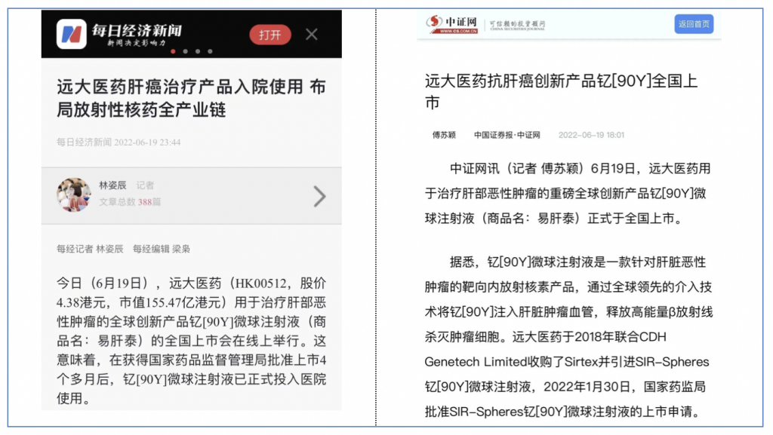The height and width of the screenshot is (435, 773).
Task: Click the text 释放高能量β放射线
Action: point(660,312)
